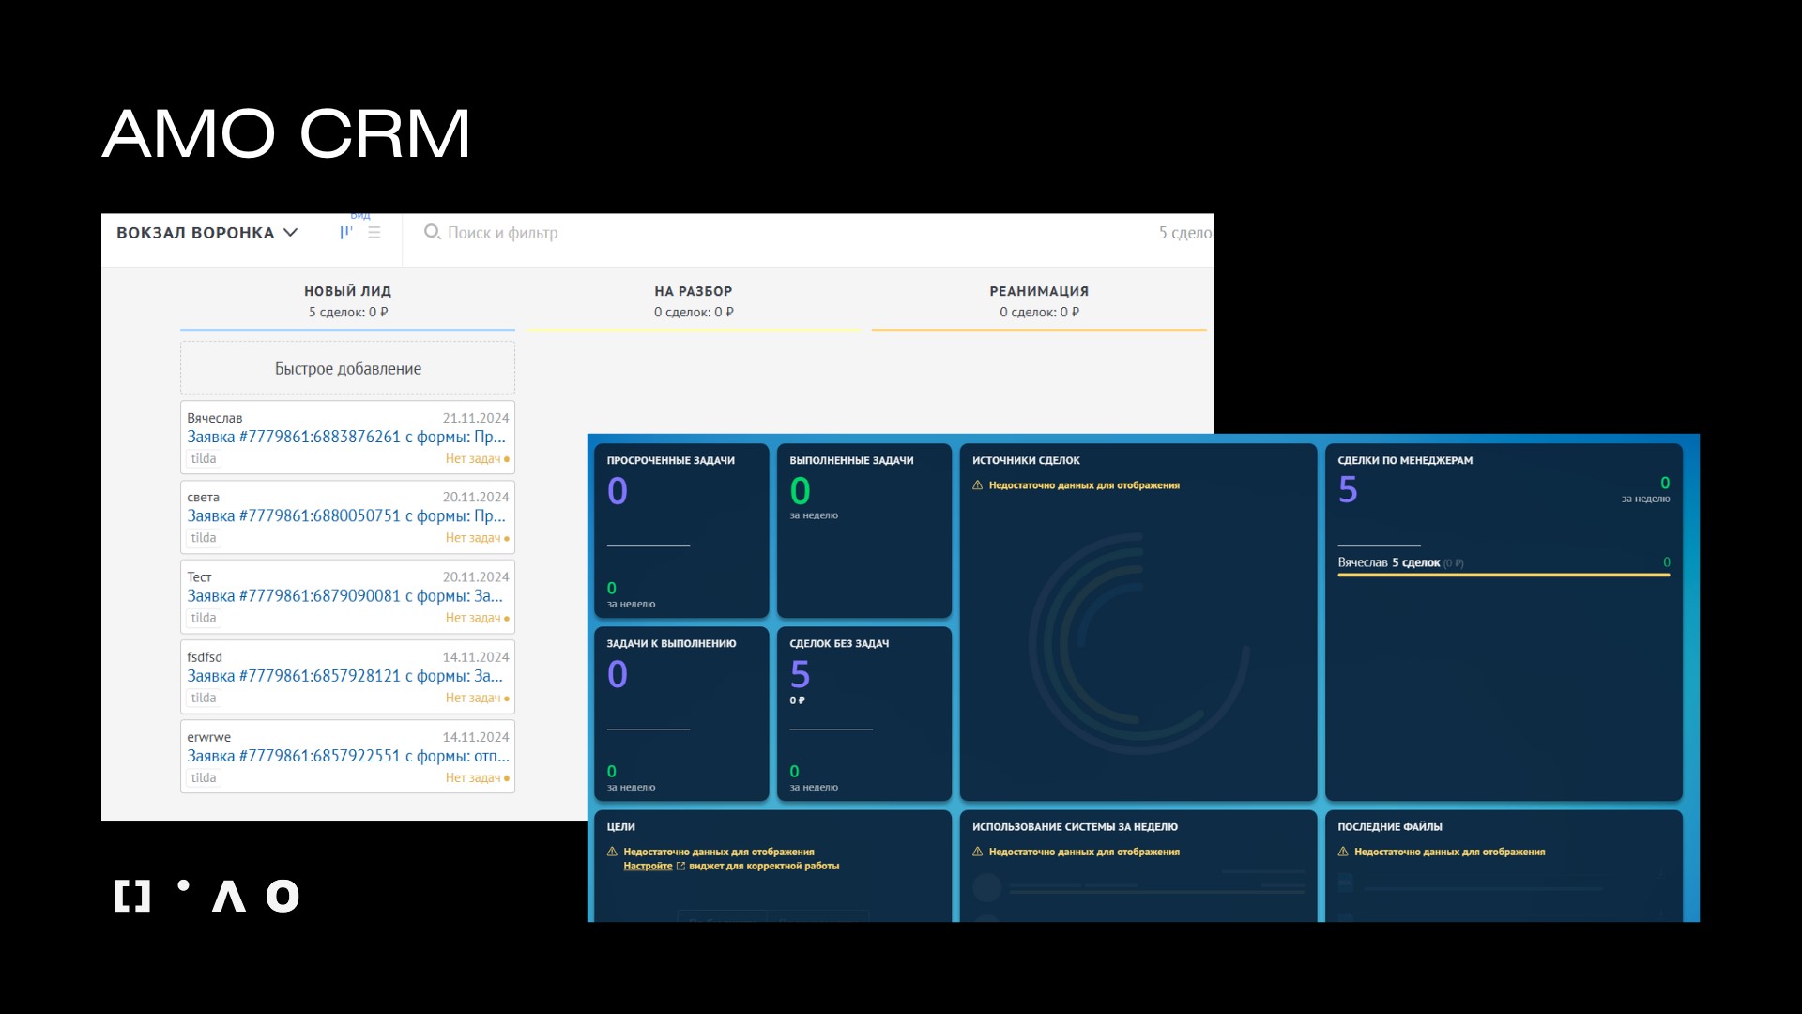Viewport: 1802px width, 1014px height.
Task: Open deal Заявка #7779861:6857922551
Action: 348,756
